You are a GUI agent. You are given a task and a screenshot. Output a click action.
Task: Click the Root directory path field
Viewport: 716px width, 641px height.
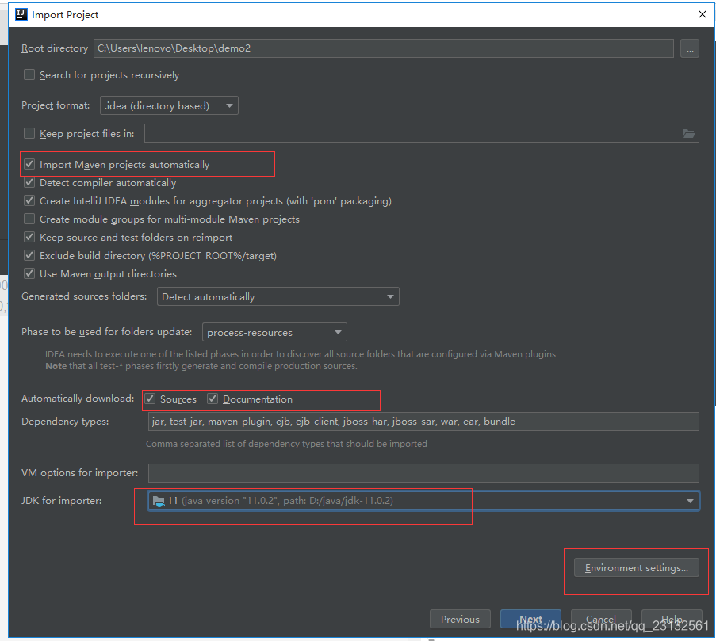pos(383,48)
